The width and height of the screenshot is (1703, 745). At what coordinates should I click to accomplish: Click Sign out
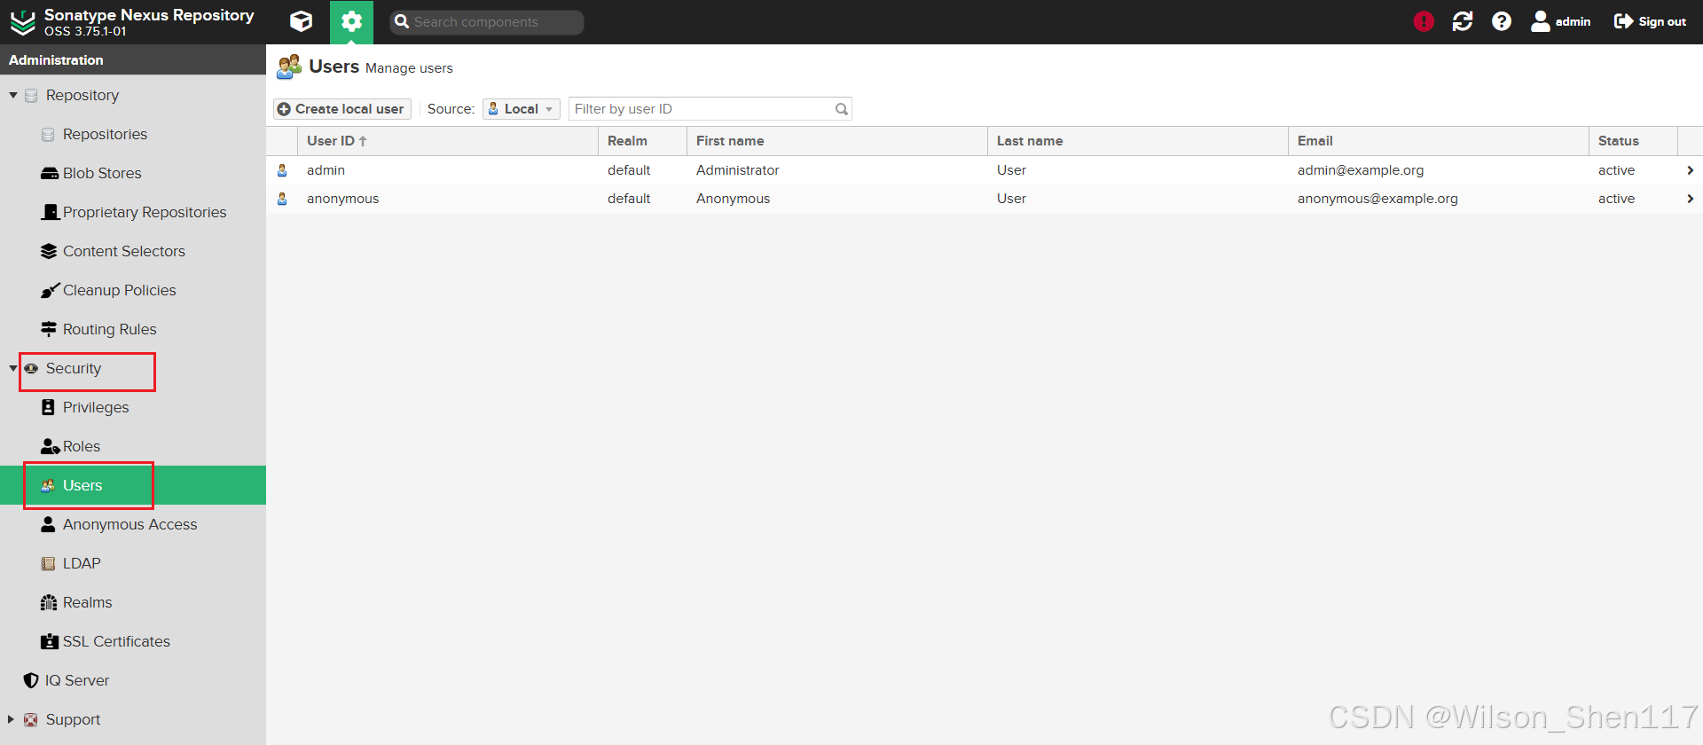coord(1650,21)
